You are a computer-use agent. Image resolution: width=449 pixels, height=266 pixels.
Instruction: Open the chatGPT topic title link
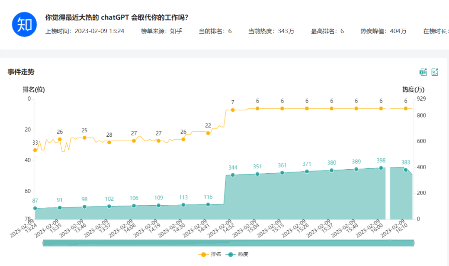click(116, 17)
